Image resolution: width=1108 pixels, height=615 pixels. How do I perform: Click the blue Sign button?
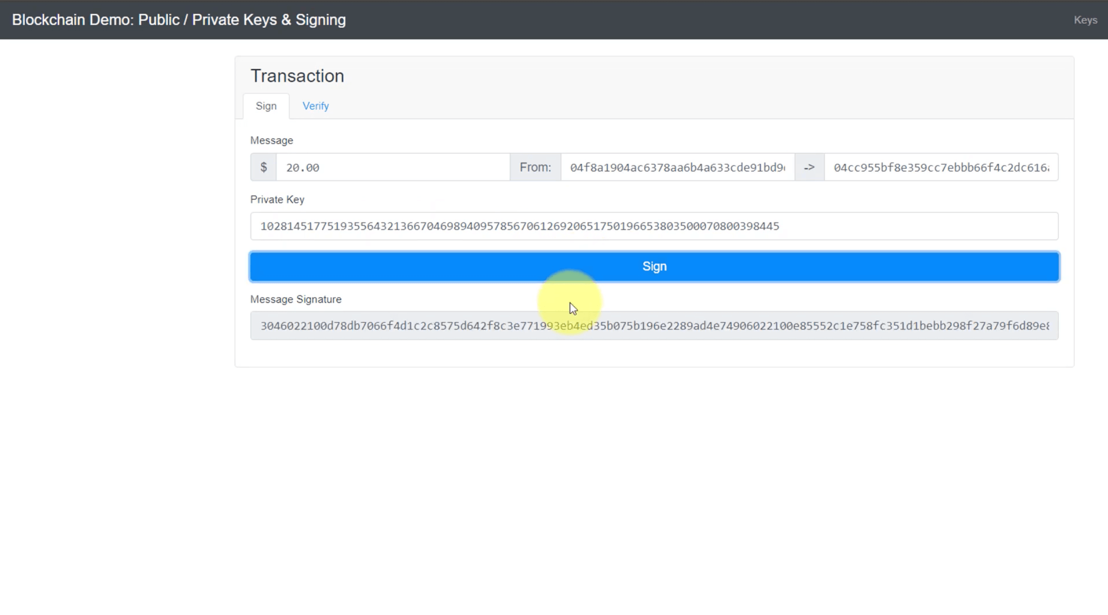(654, 266)
